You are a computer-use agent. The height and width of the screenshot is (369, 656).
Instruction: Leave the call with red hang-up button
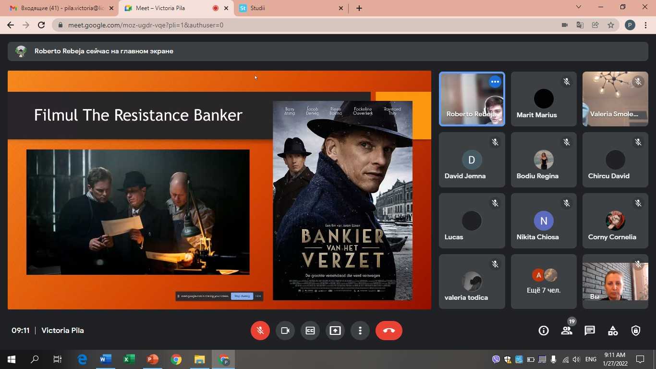389,331
